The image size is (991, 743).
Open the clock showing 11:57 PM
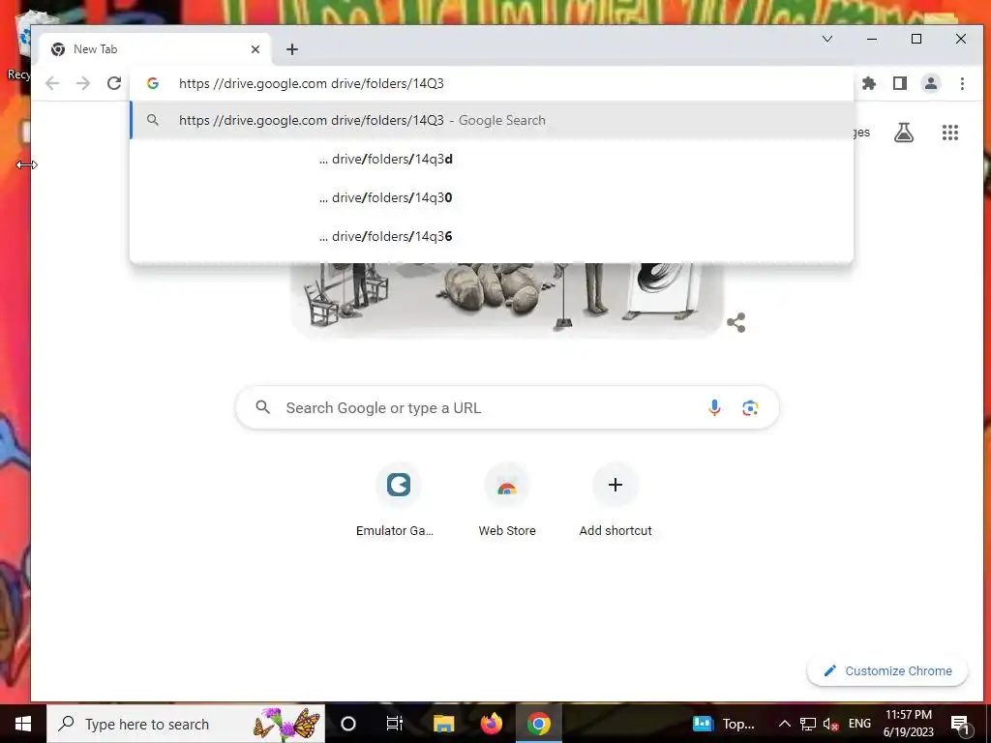click(908, 724)
